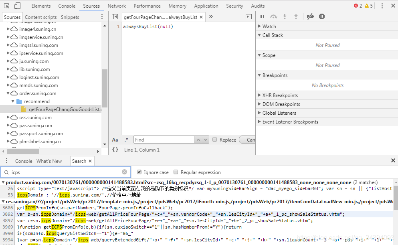
Task: Activate the inspect element picker icon
Action: click(6, 6)
